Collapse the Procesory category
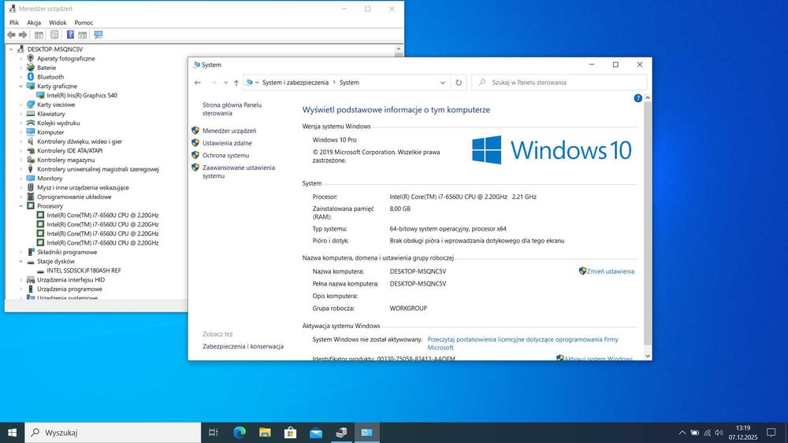 pyautogui.click(x=20, y=205)
